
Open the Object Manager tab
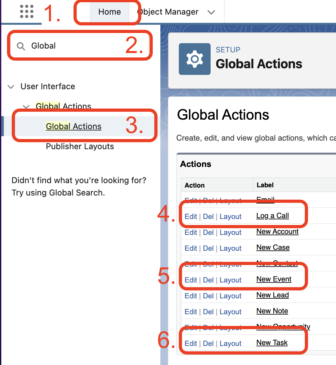point(168,12)
